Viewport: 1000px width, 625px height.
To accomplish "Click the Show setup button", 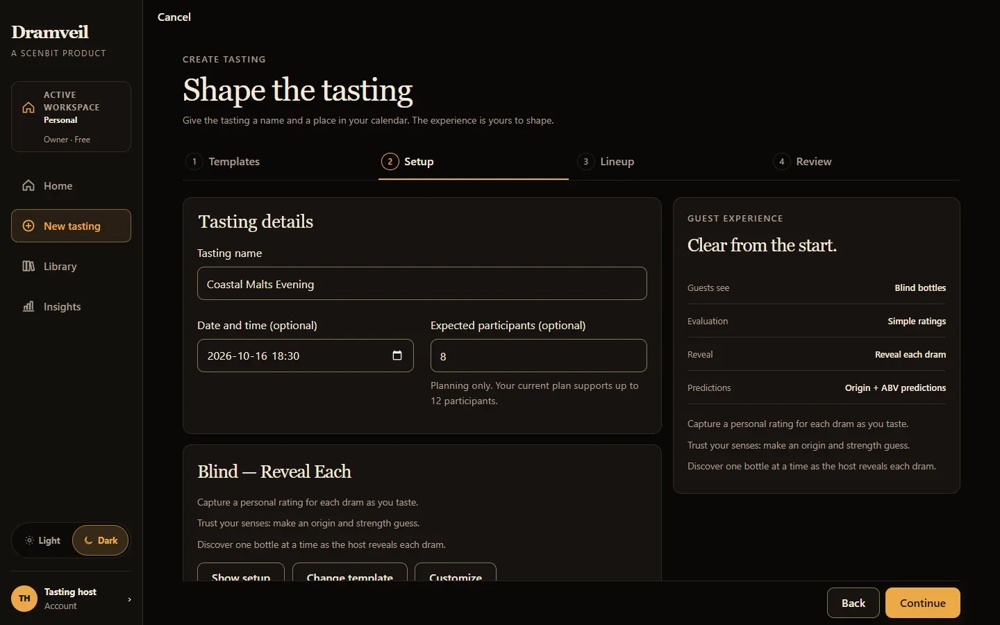I will 241,572.
